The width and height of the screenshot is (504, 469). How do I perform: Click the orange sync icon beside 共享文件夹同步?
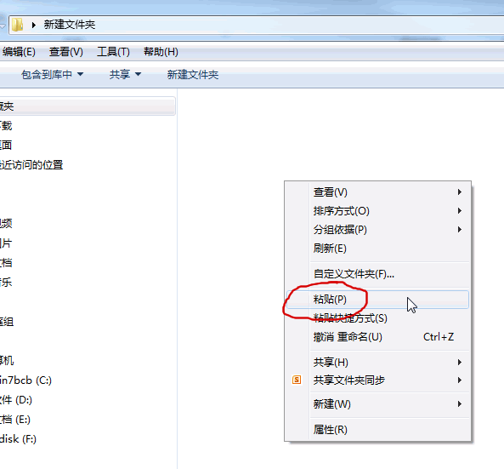pyautogui.click(x=297, y=380)
